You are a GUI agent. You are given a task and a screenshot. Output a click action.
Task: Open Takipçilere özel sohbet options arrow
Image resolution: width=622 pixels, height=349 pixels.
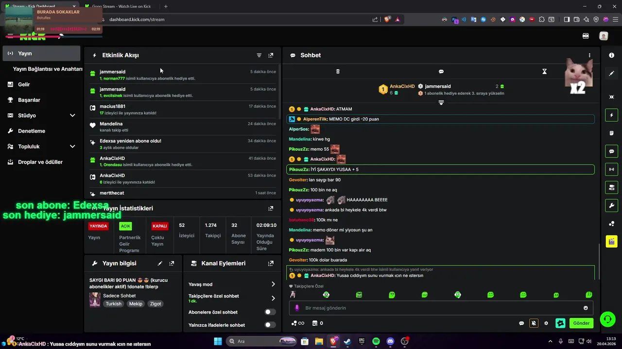point(273,298)
